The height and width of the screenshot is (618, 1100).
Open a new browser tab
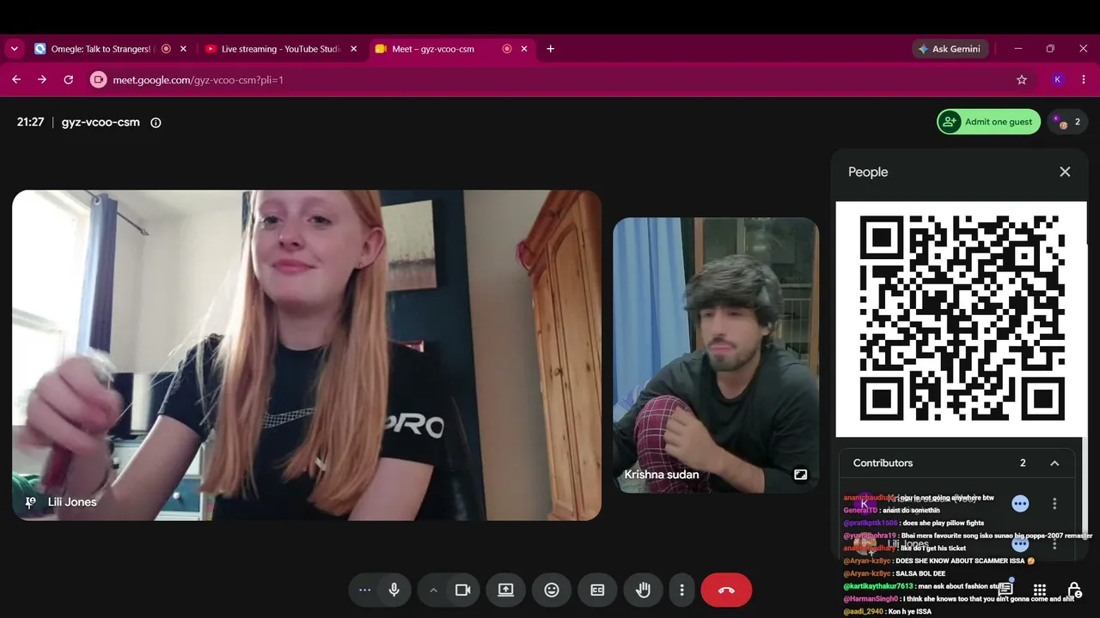(x=550, y=49)
